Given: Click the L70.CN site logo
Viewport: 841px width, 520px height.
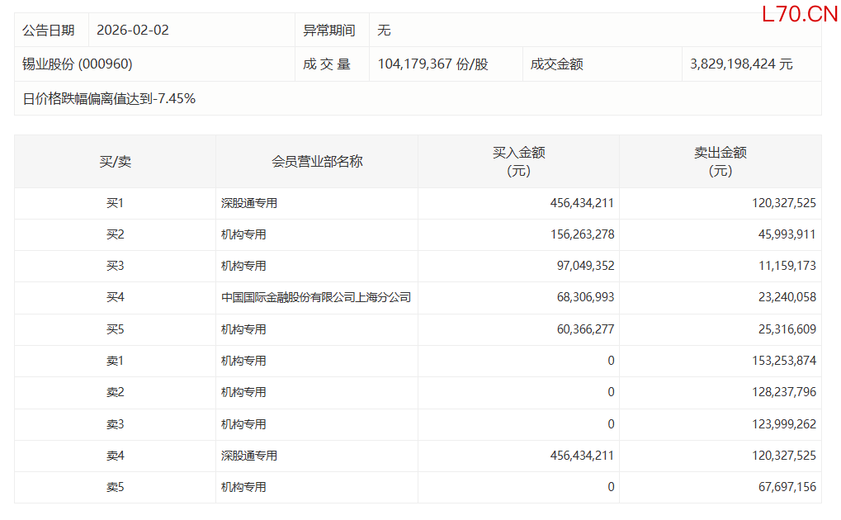Looking at the screenshot, I should (800, 14).
